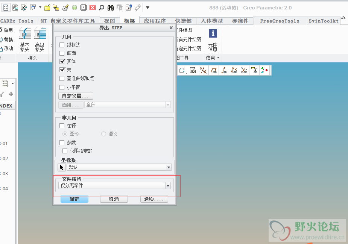Click the ruler measure icon
This screenshot has width=348, height=244.
pos(138,8)
